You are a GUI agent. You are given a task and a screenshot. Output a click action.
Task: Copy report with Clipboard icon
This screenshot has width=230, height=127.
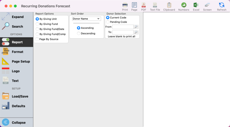169,5
